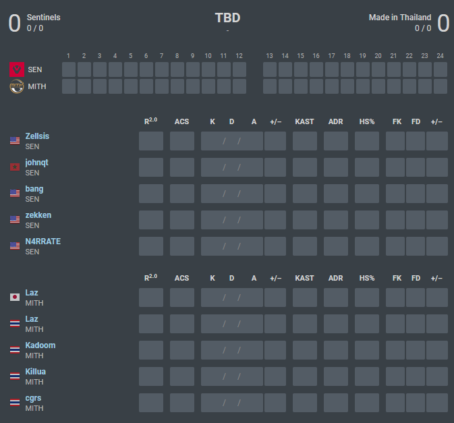Click R2.0 column header in MITH table
This screenshot has width=454, height=423.
[150, 277]
